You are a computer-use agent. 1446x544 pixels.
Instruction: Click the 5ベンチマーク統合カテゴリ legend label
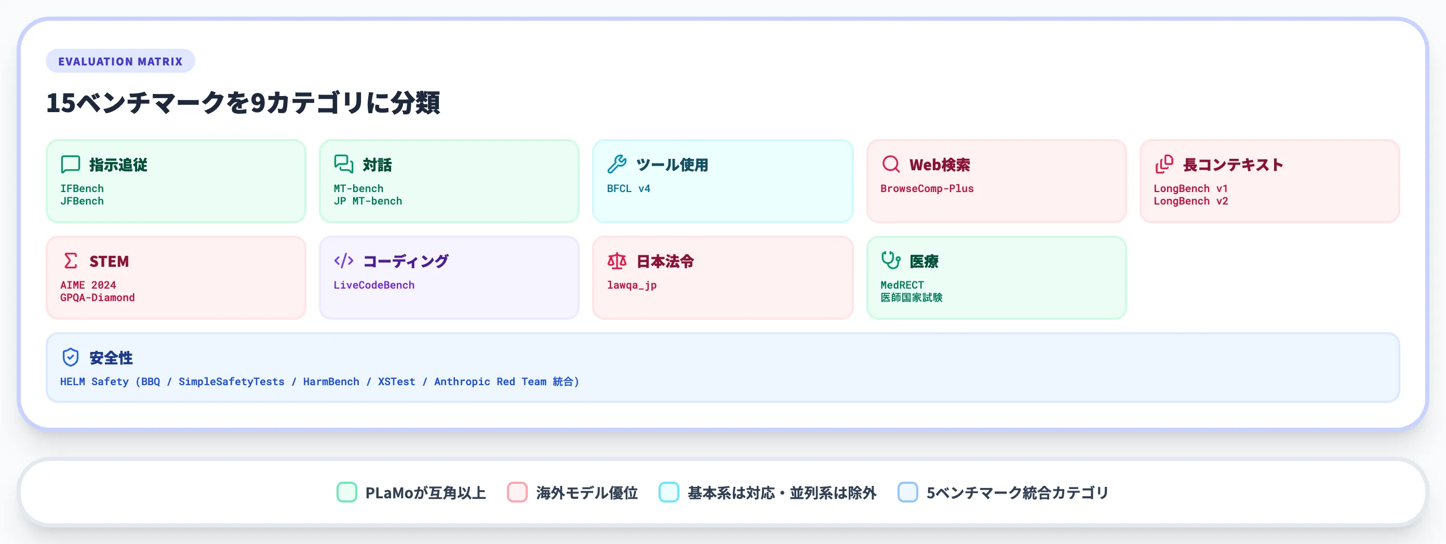[x=1017, y=493]
